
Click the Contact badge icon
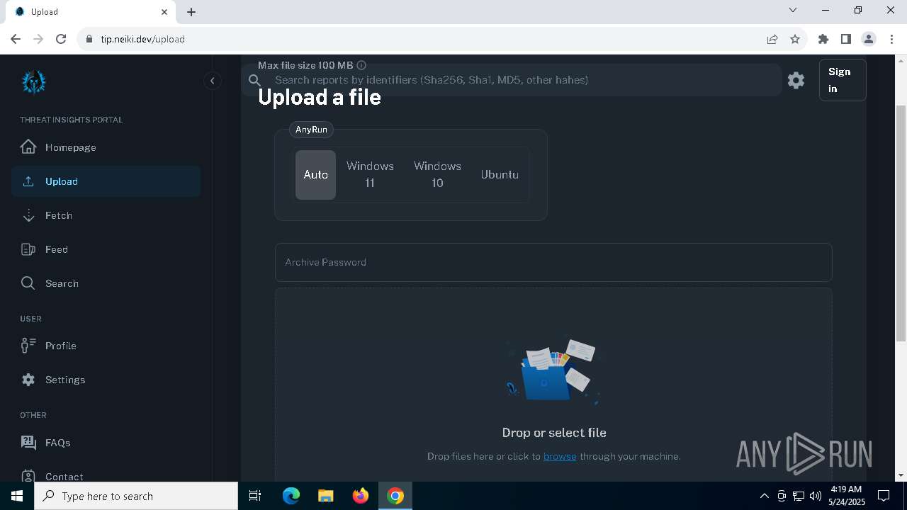coord(28,476)
